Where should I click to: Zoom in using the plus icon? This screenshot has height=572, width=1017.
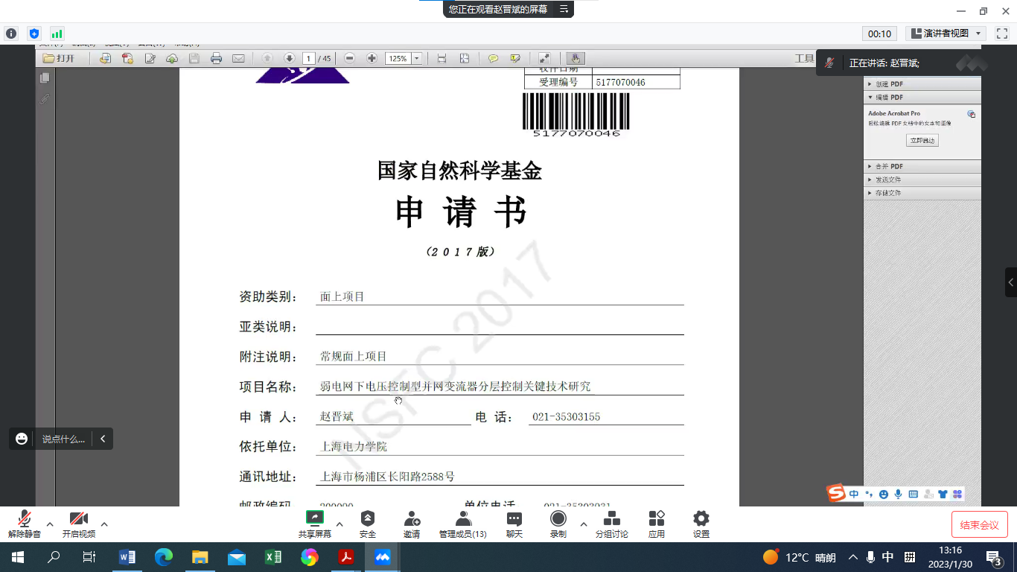[372, 59]
